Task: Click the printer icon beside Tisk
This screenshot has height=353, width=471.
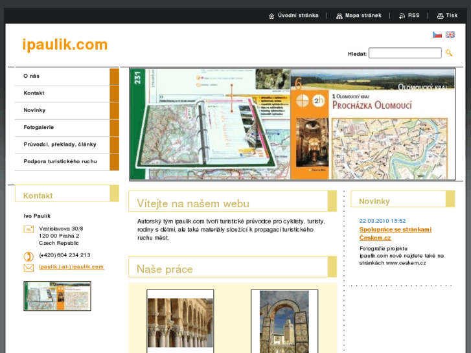Action: point(440,16)
